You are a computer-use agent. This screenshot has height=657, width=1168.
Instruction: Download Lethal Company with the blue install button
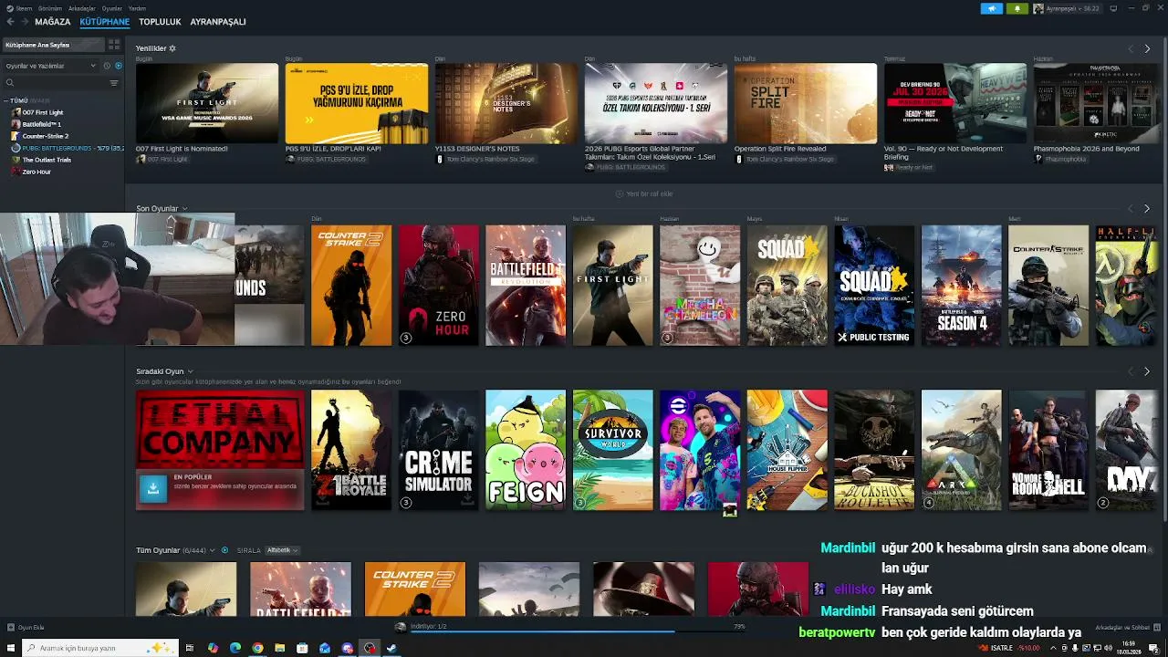pyautogui.click(x=153, y=489)
